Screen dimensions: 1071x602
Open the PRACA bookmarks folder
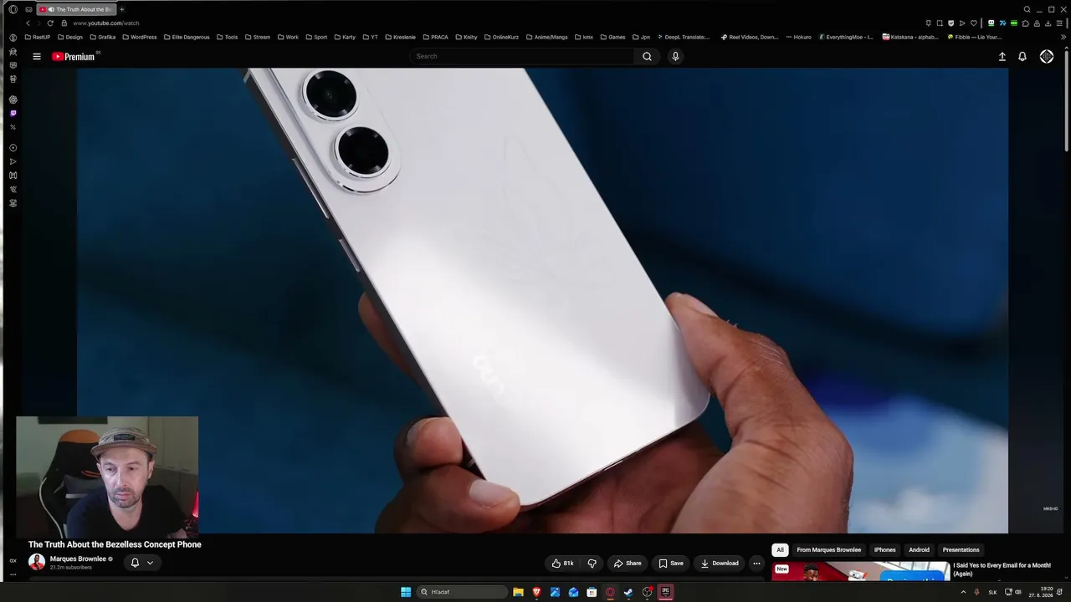pyautogui.click(x=436, y=37)
